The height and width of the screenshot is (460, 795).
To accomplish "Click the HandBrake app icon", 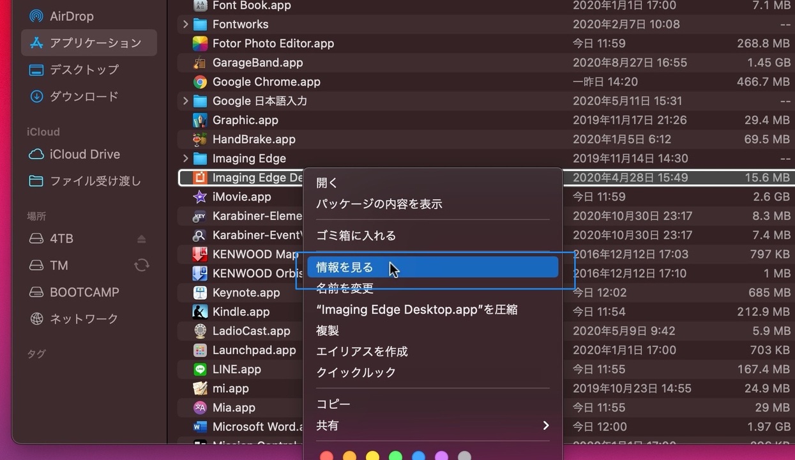I will (x=201, y=139).
